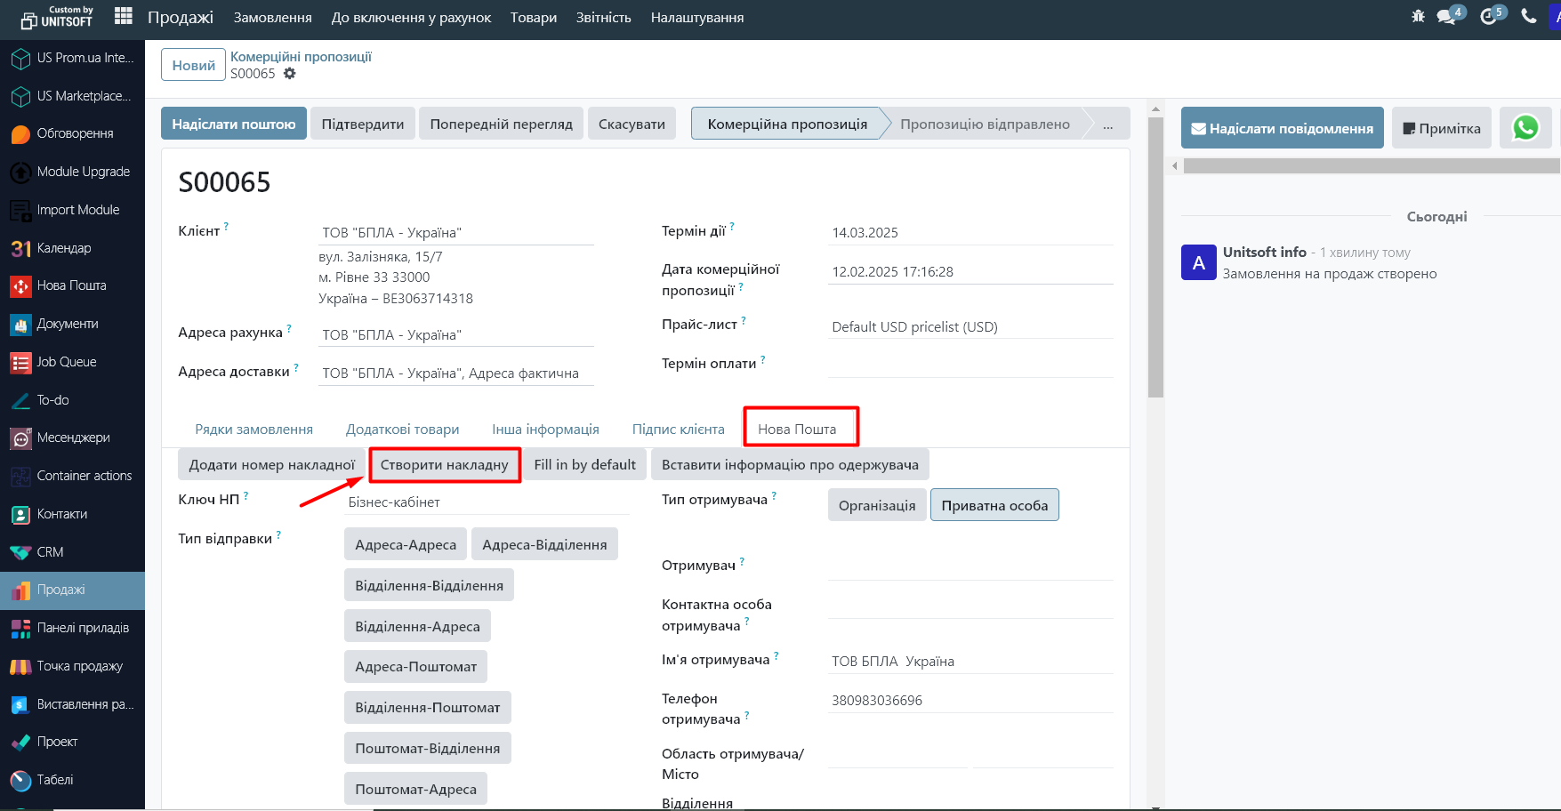Click Надіслати поштою button
Screen dimensions: 1561x811
(x=233, y=124)
